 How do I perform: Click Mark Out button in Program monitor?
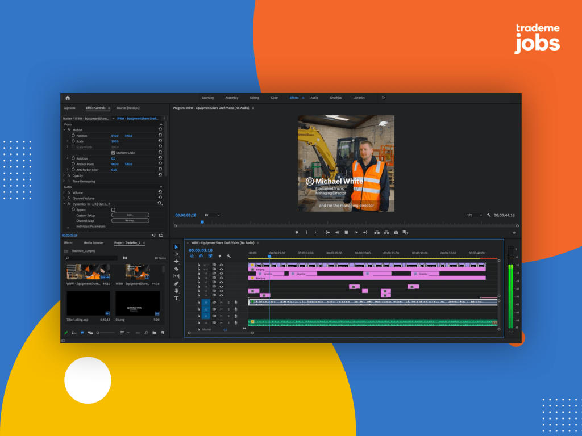point(315,232)
